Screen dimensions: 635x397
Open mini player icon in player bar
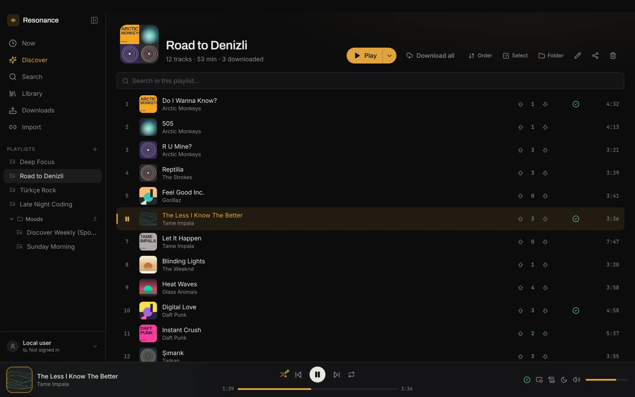[539, 380]
